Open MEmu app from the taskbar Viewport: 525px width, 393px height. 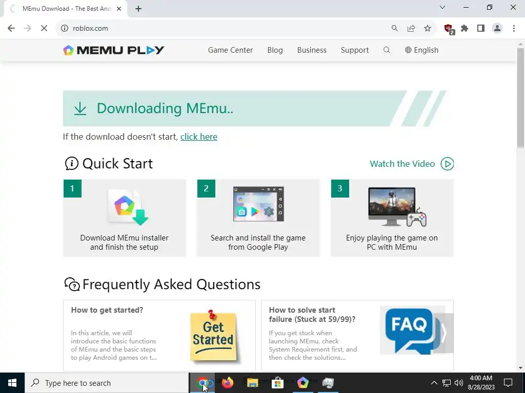pyautogui.click(x=302, y=383)
